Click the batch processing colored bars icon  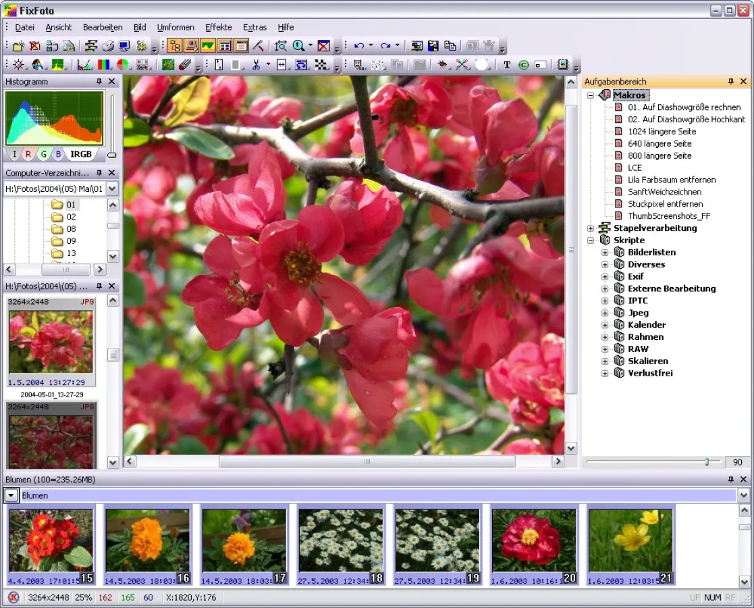pyautogui.click(x=91, y=46)
